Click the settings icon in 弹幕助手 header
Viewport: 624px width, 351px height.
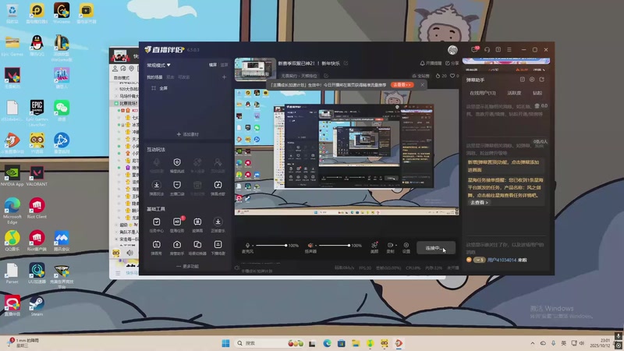tap(532, 80)
